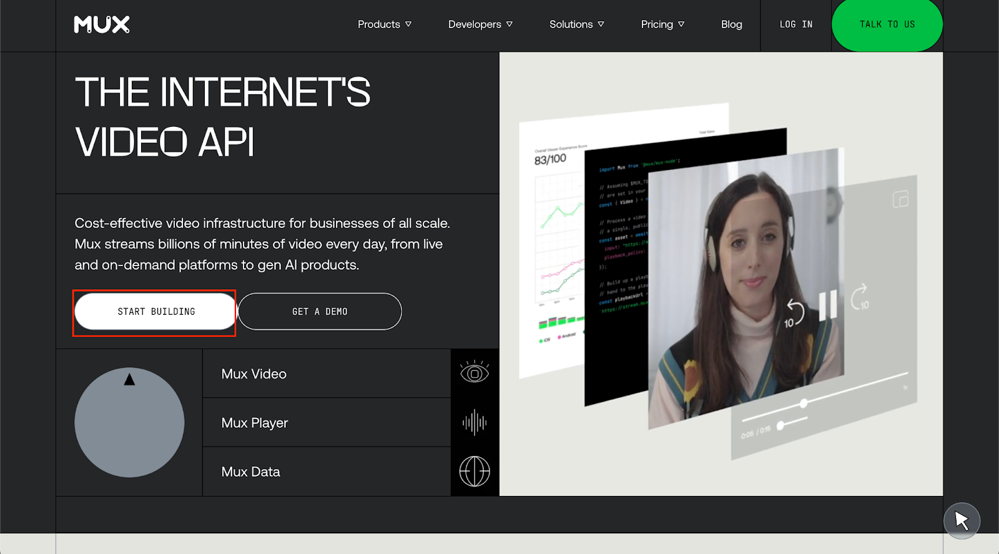Click the waveform icon beside Mux Player
Image resolution: width=999 pixels, height=554 pixels.
(x=475, y=423)
